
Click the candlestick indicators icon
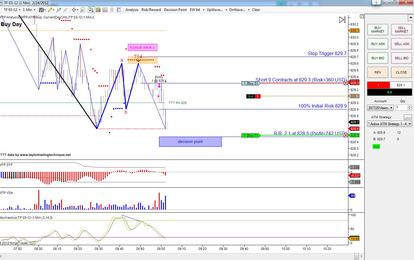pyautogui.click(x=98, y=10)
